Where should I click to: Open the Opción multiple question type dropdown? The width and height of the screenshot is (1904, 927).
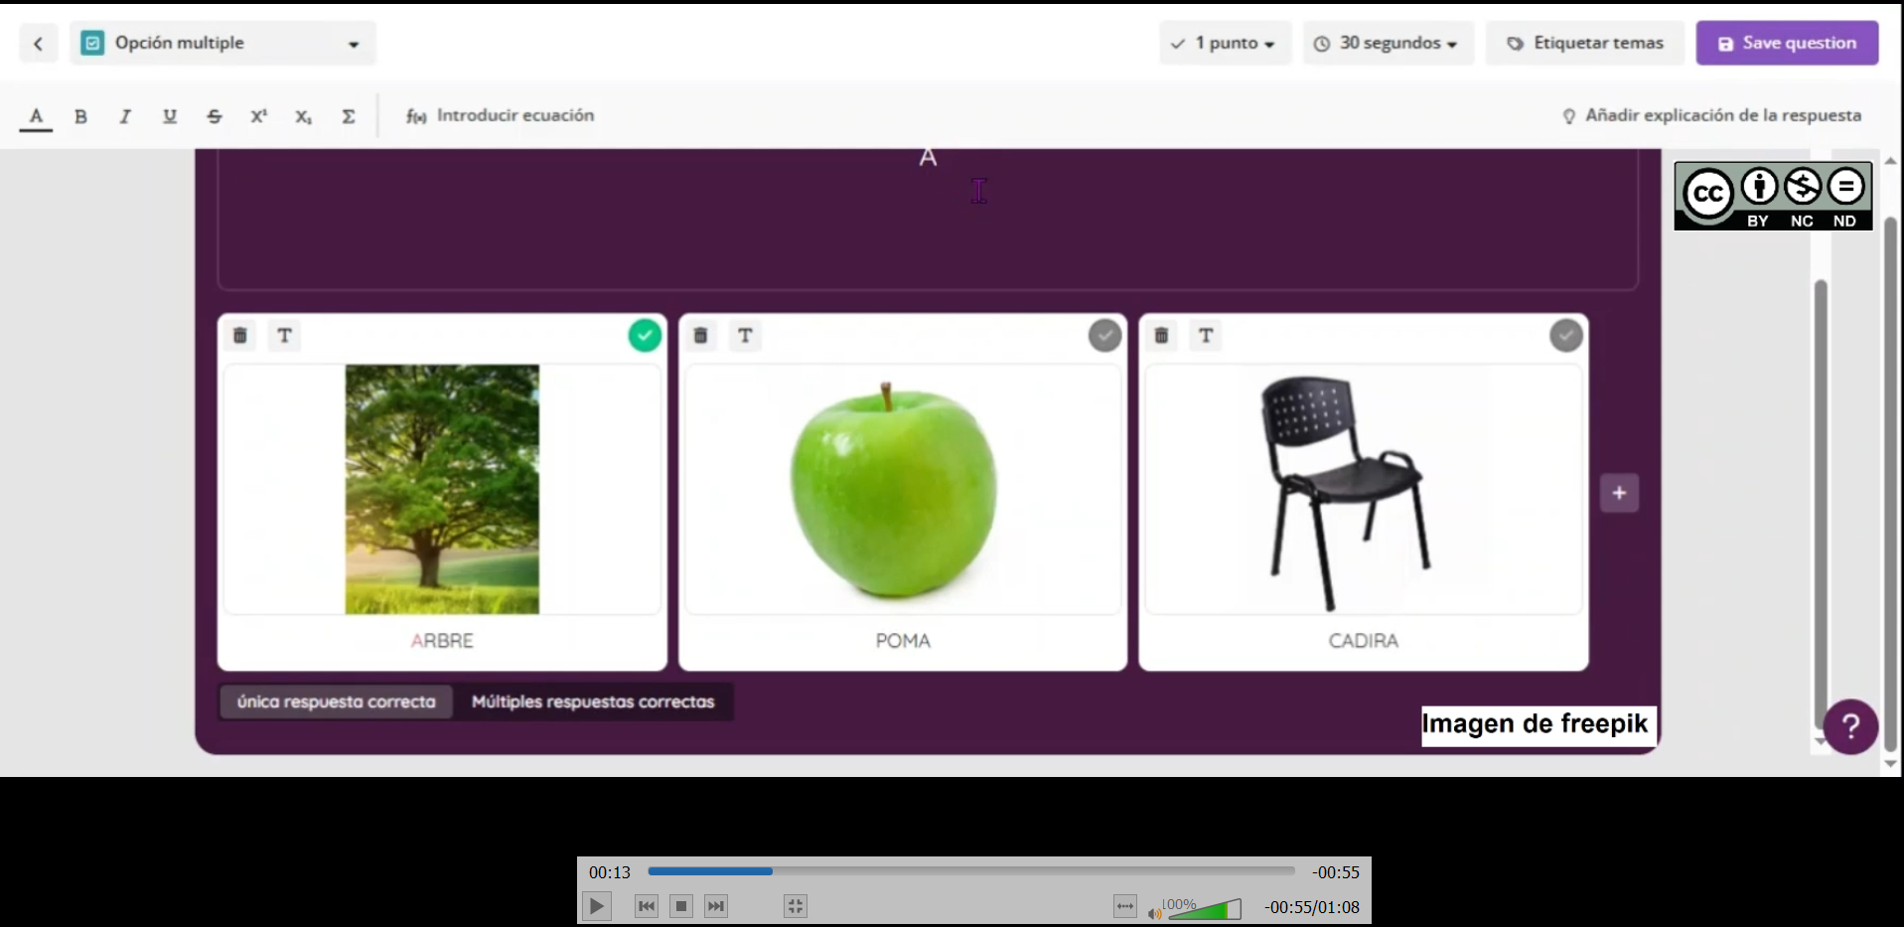coord(222,43)
